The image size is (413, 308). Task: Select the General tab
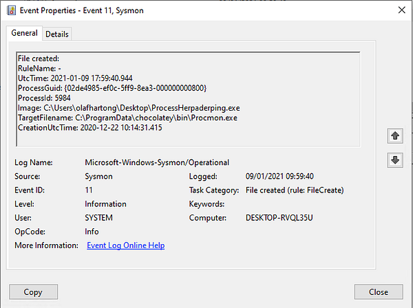[x=24, y=33]
